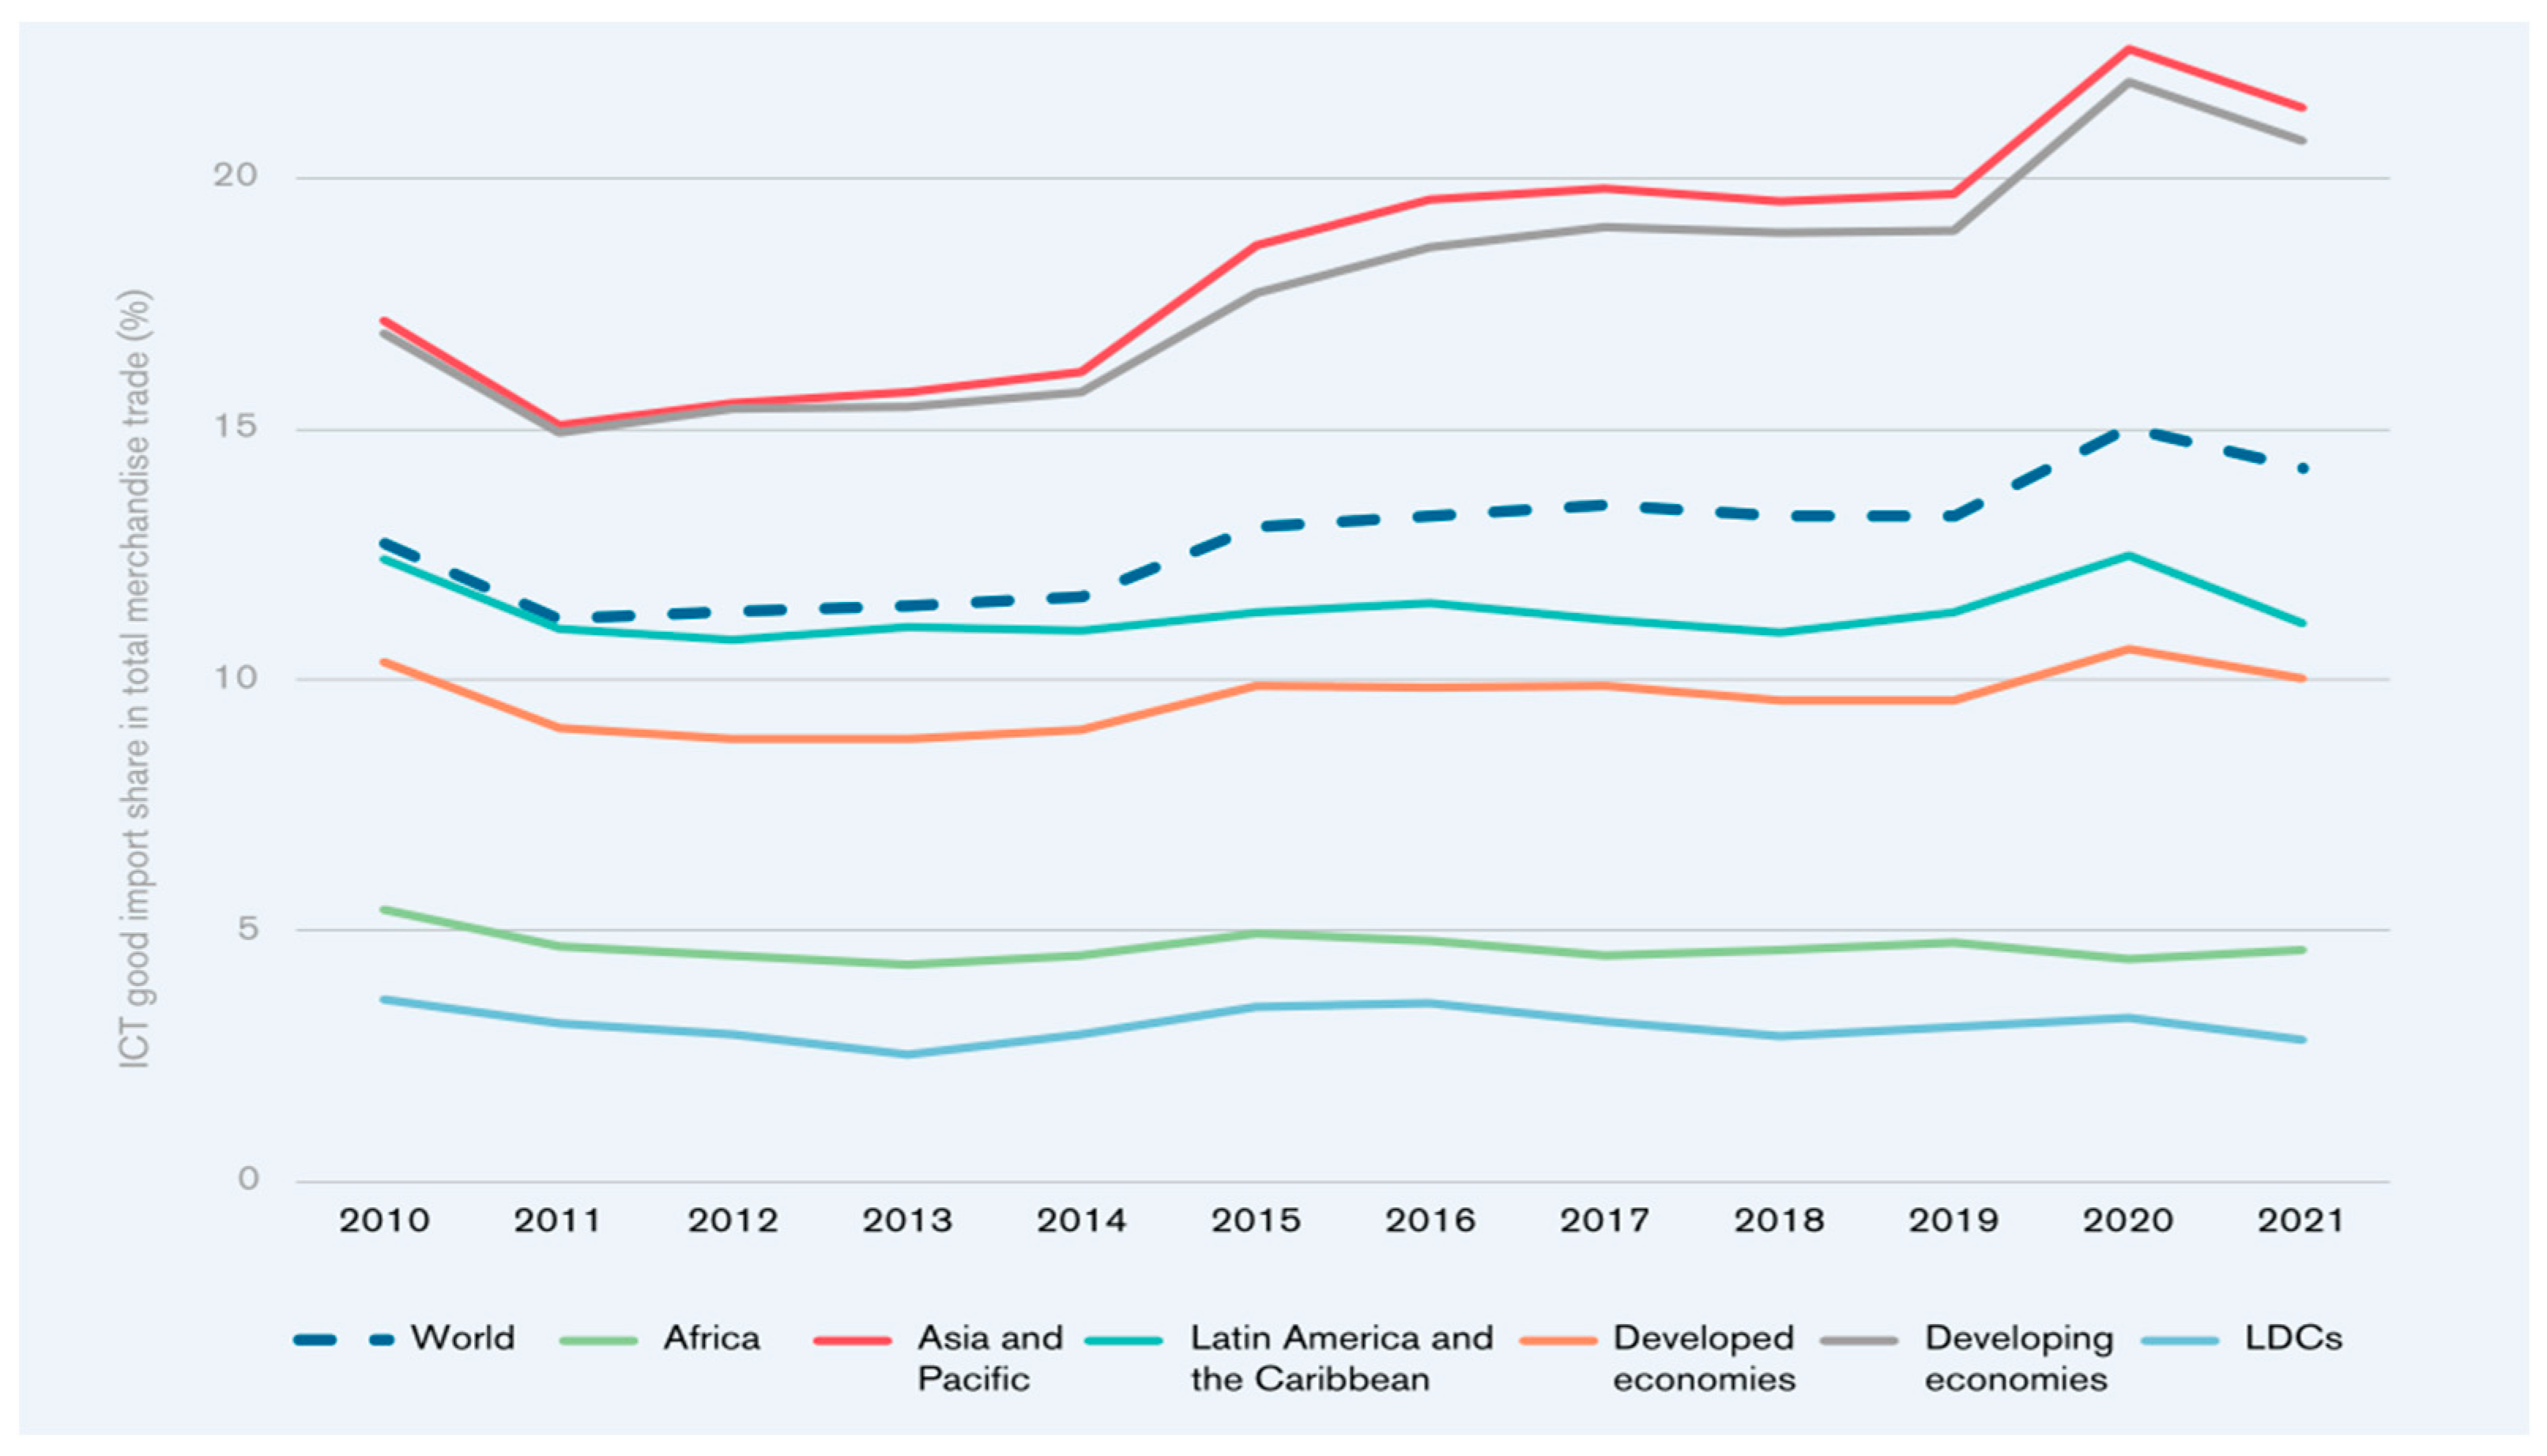
Task: Click the 20 y-axis tick label
Action: tap(235, 176)
